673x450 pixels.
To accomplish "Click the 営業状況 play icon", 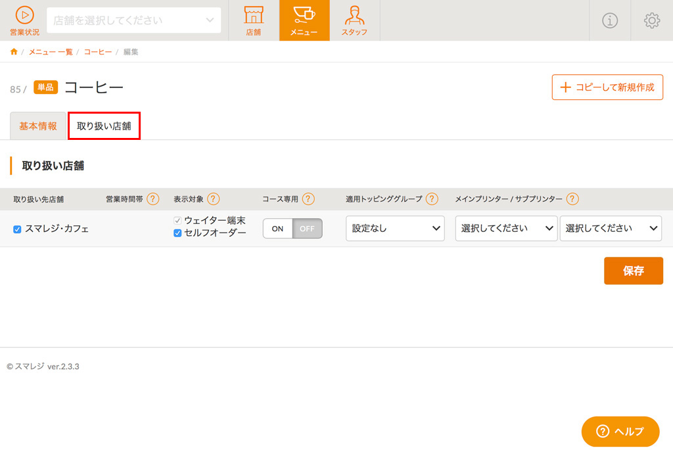I will click(24, 16).
